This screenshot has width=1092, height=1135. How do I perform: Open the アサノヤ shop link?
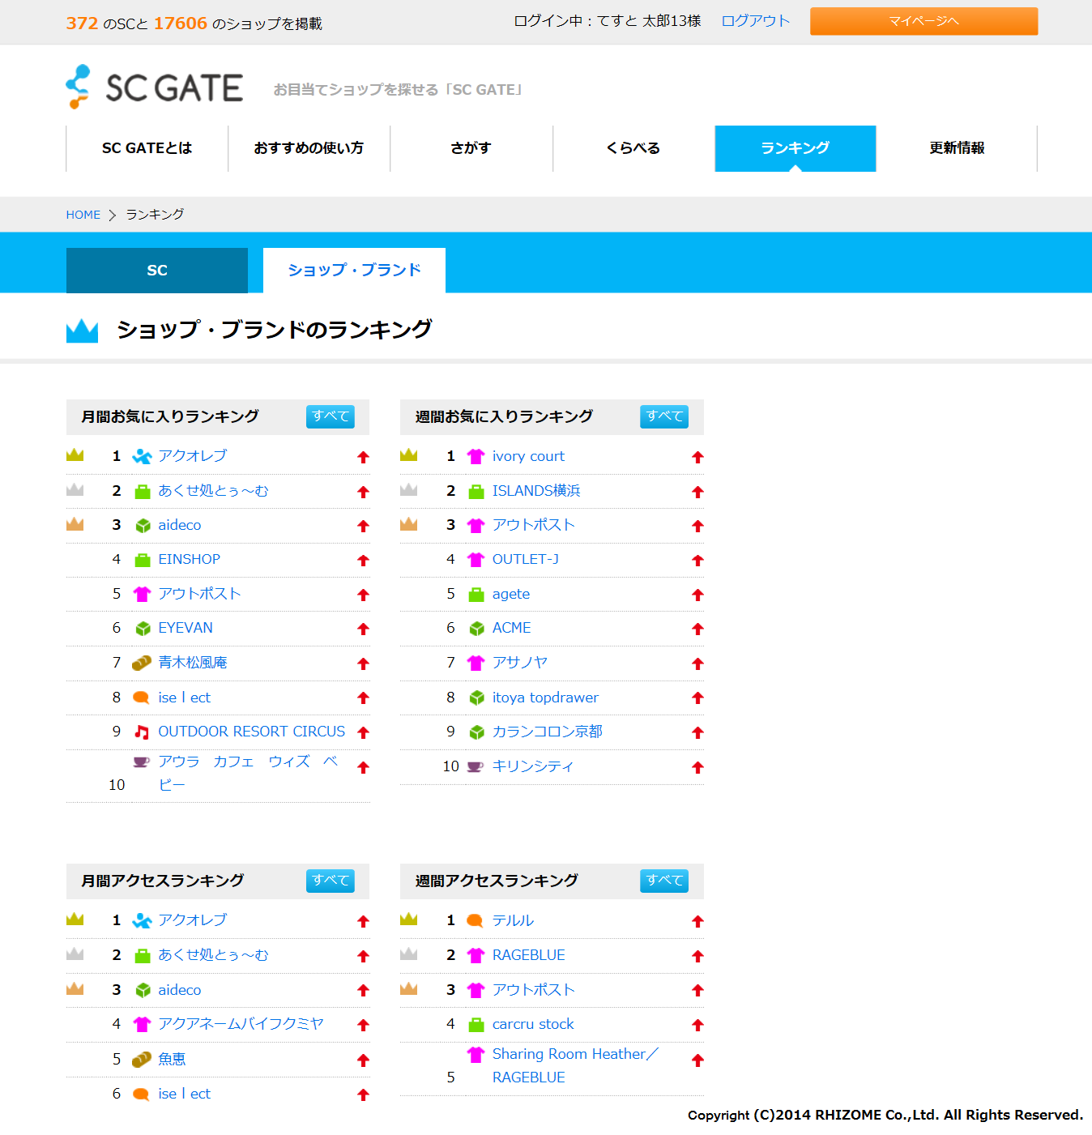(x=520, y=663)
